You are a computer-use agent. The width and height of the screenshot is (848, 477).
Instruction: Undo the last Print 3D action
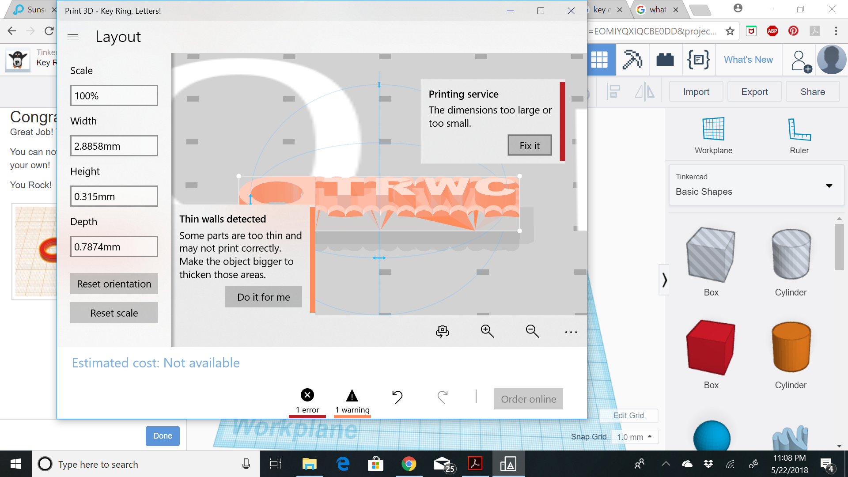(x=397, y=397)
